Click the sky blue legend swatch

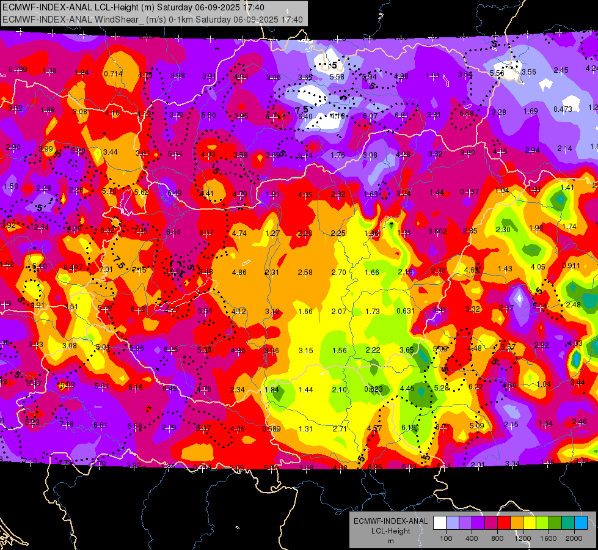582,522
